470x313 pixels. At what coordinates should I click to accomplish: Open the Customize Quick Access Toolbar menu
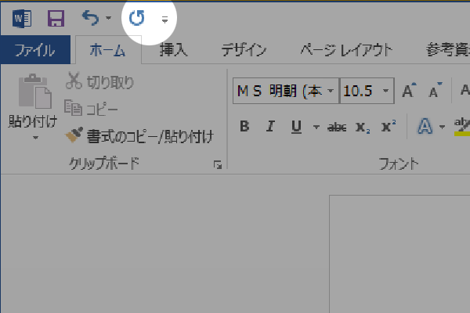coord(164,20)
